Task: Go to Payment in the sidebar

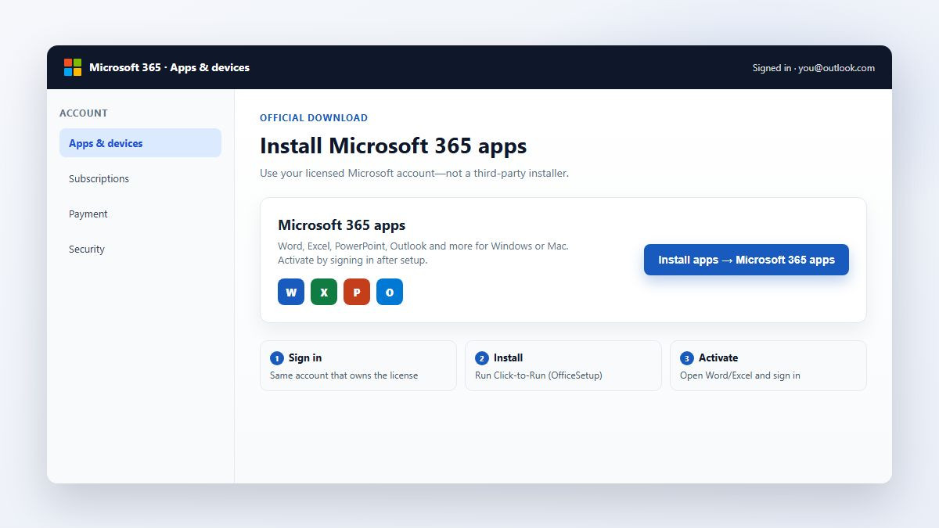Action: tap(140, 214)
